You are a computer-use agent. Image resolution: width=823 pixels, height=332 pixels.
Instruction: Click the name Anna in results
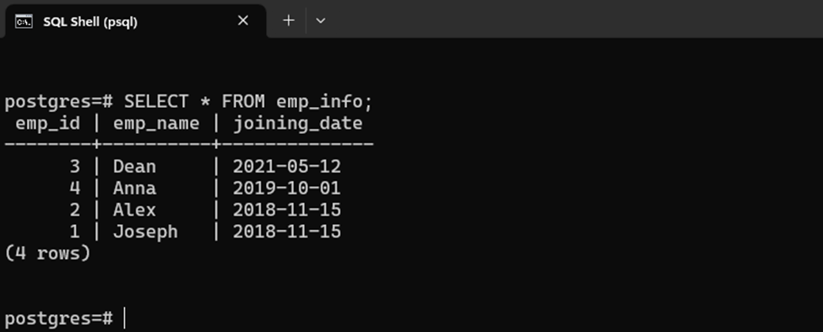tap(134, 188)
